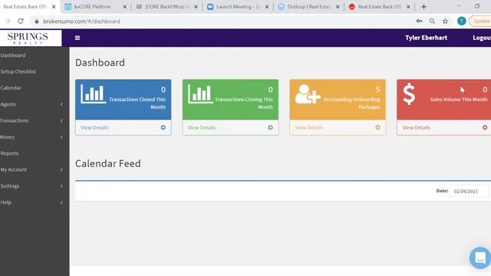Click blue arrow icon under Transactions Closed card

click(163, 127)
